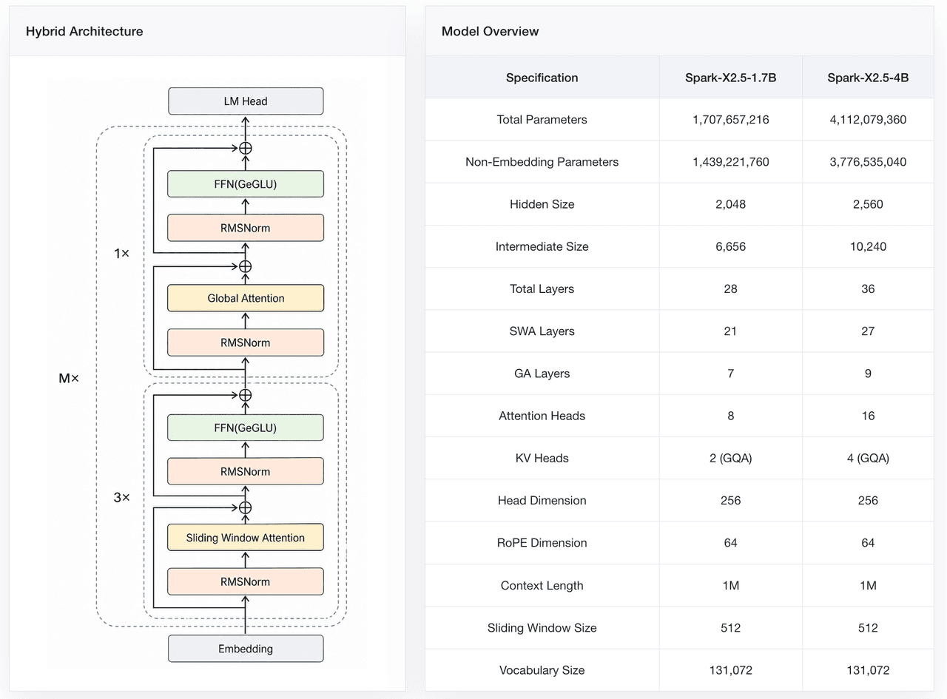Click the "Vocabulary Size" row label
Image resolution: width=947 pixels, height=699 pixels.
click(542, 670)
